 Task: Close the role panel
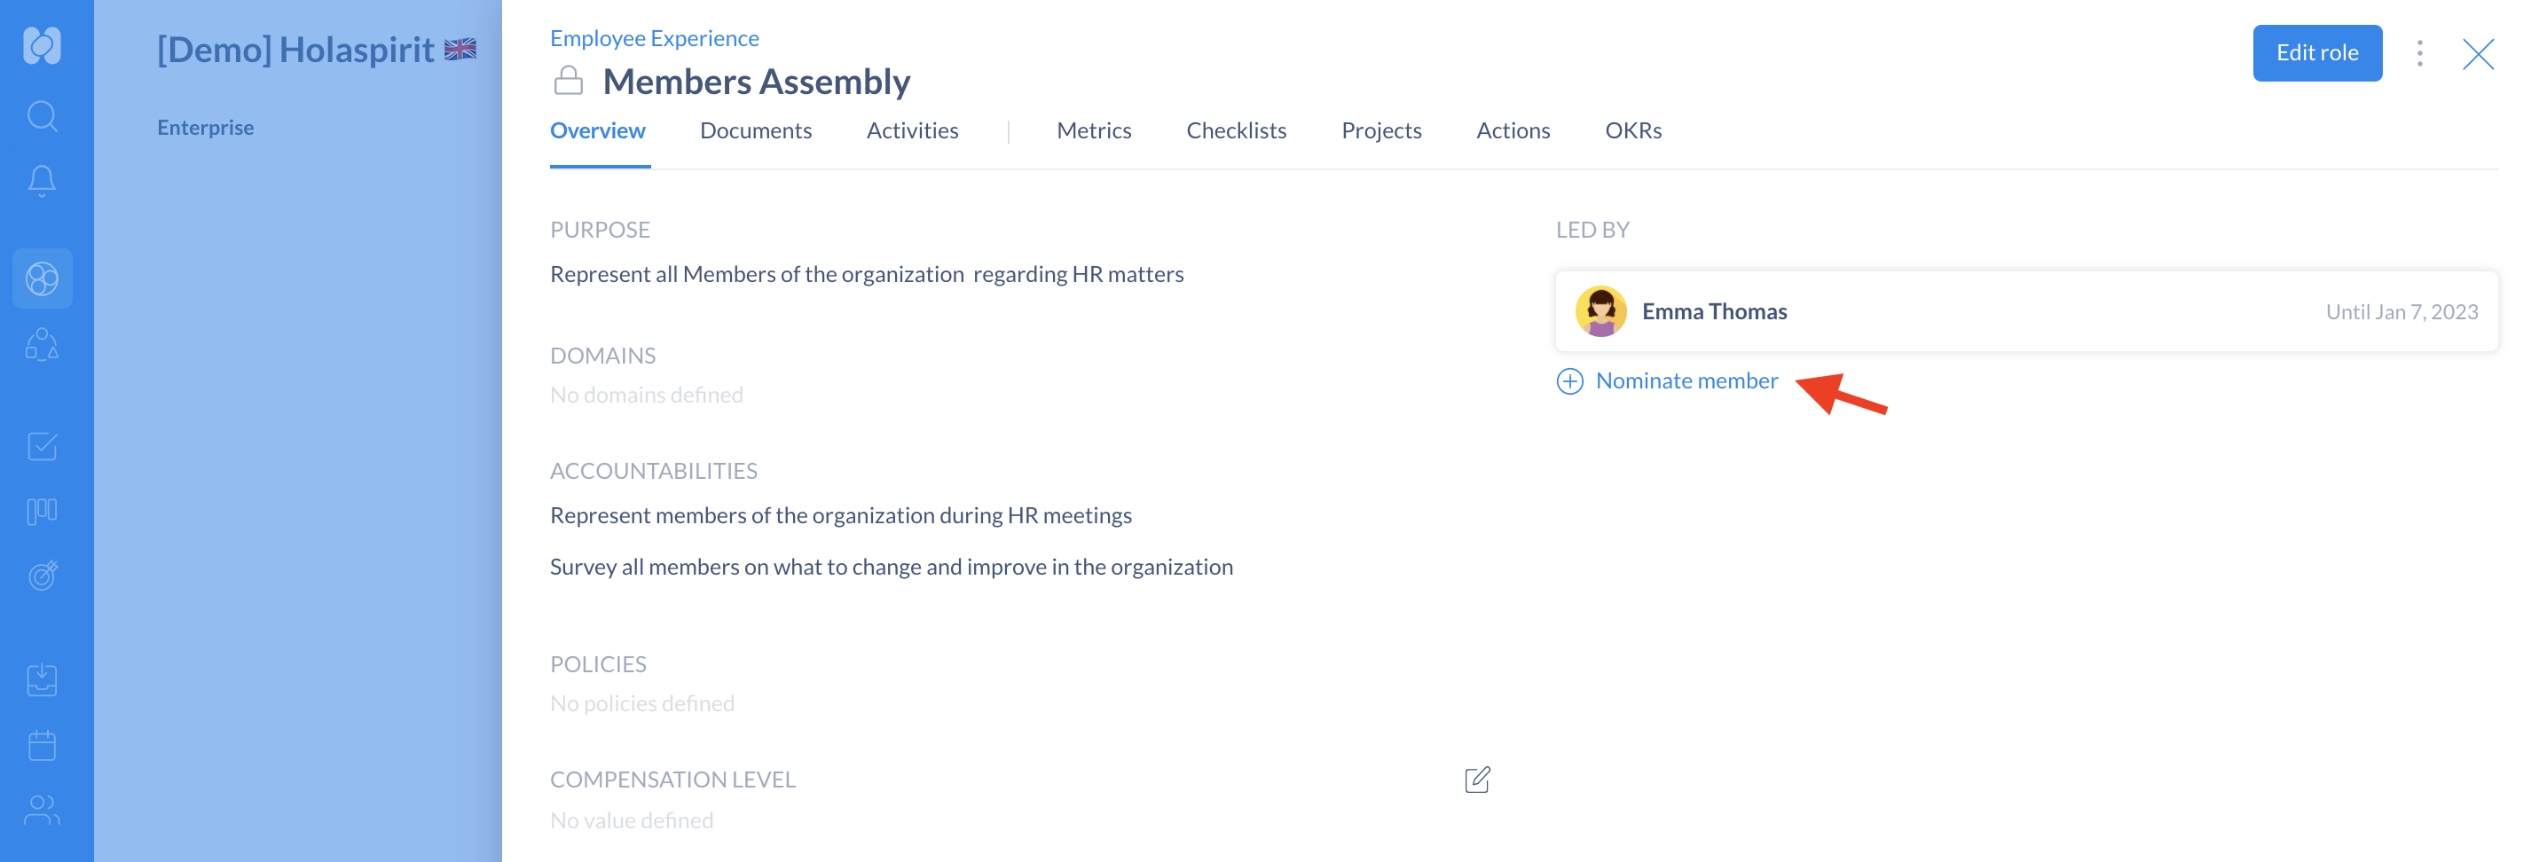(x=2478, y=53)
